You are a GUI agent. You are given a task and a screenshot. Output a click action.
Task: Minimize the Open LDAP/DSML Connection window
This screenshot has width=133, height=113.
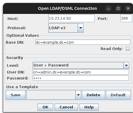click(108, 8)
